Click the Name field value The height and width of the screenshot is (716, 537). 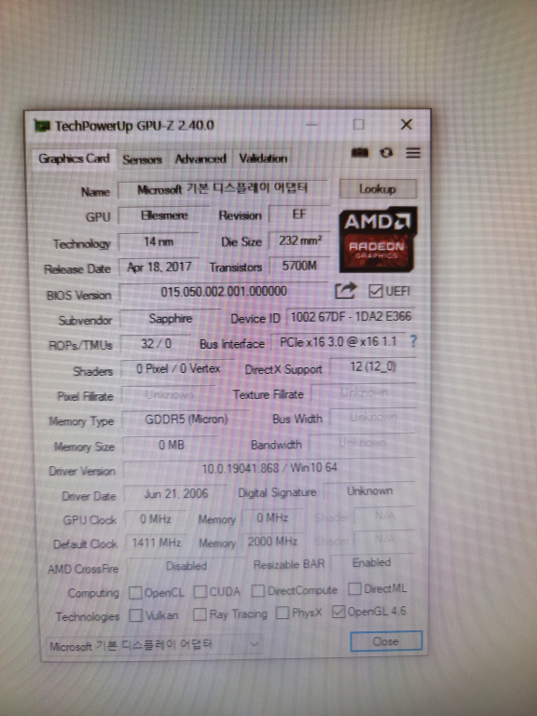[x=224, y=189]
